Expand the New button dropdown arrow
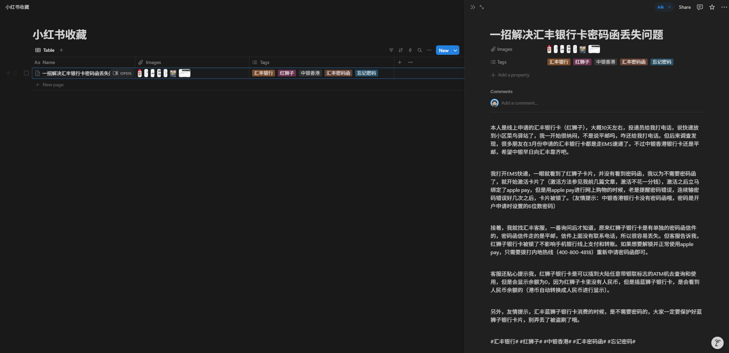729x353 pixels. [x=456, y=50]
